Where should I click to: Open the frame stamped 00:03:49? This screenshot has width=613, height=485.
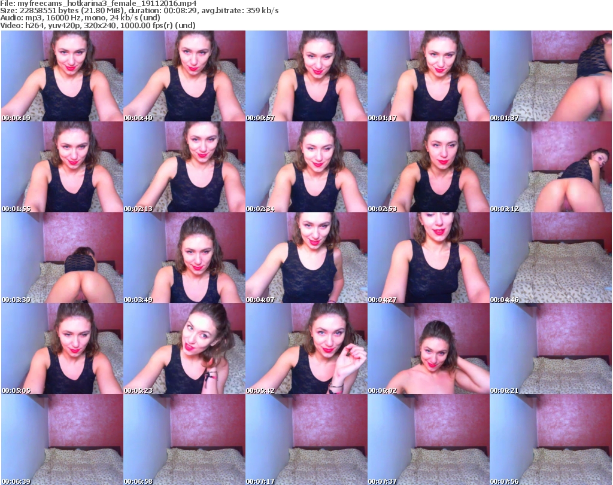coord(184,258)
